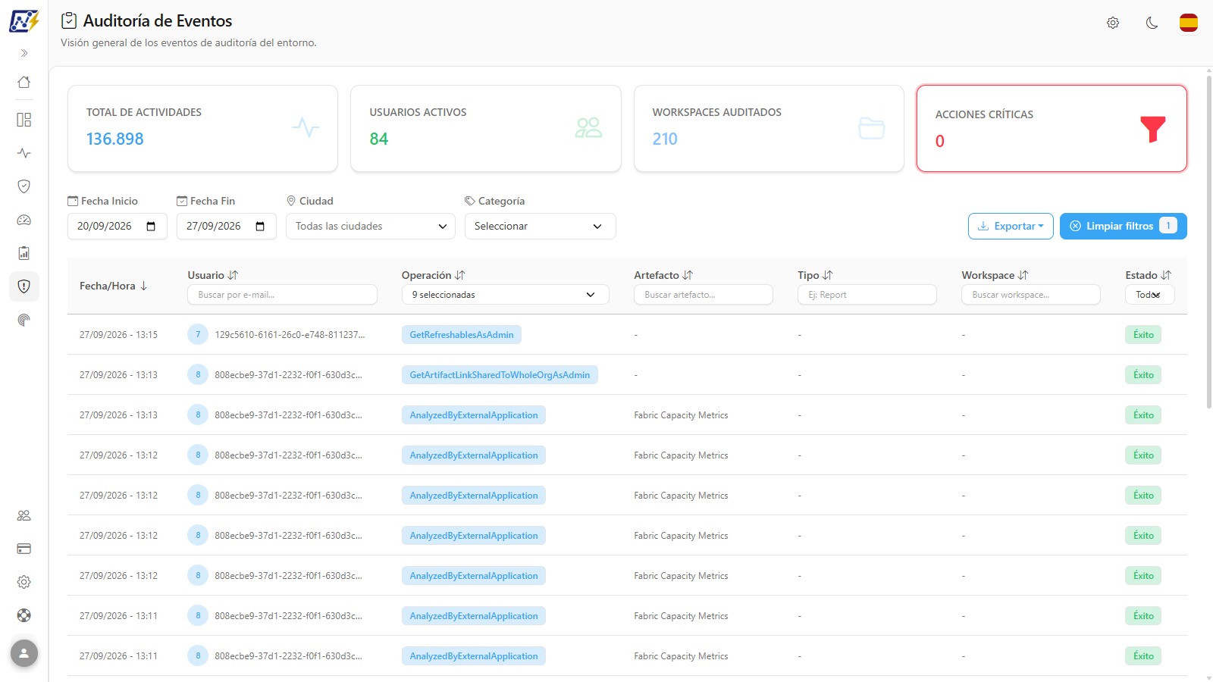Open the users group icon in sidebar
This screenshot has width=1213, height=682.
[x=24, y=515]
